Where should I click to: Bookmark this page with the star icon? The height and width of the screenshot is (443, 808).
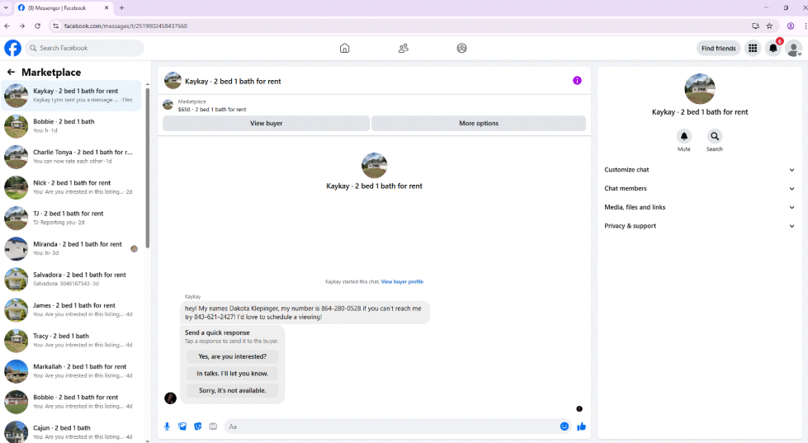point(769,26)
